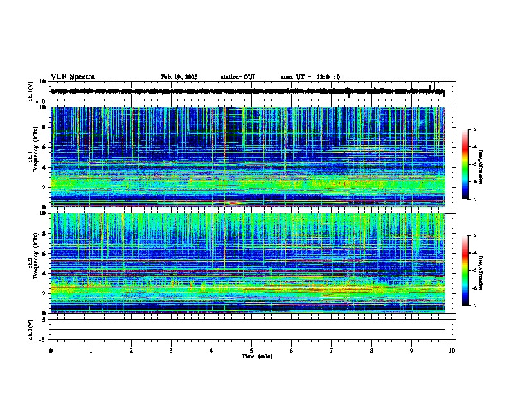Click the "-3" label on ch.1 color scale
509x393 pixels.
474,129
